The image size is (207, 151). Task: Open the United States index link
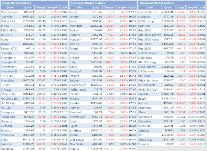(x=147, y=12)
